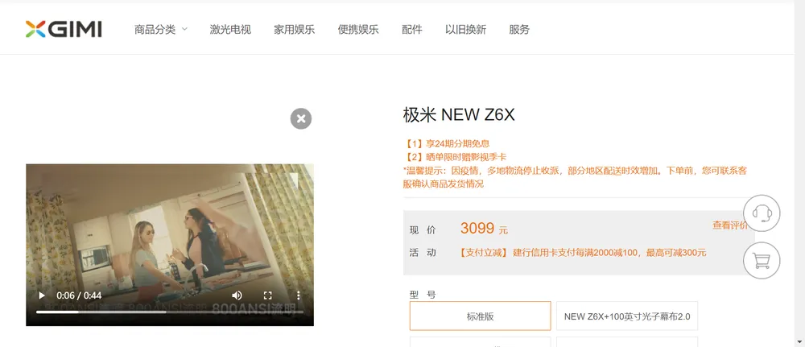
Task: Open 家用娱乐 menu item
Action: 294,30
